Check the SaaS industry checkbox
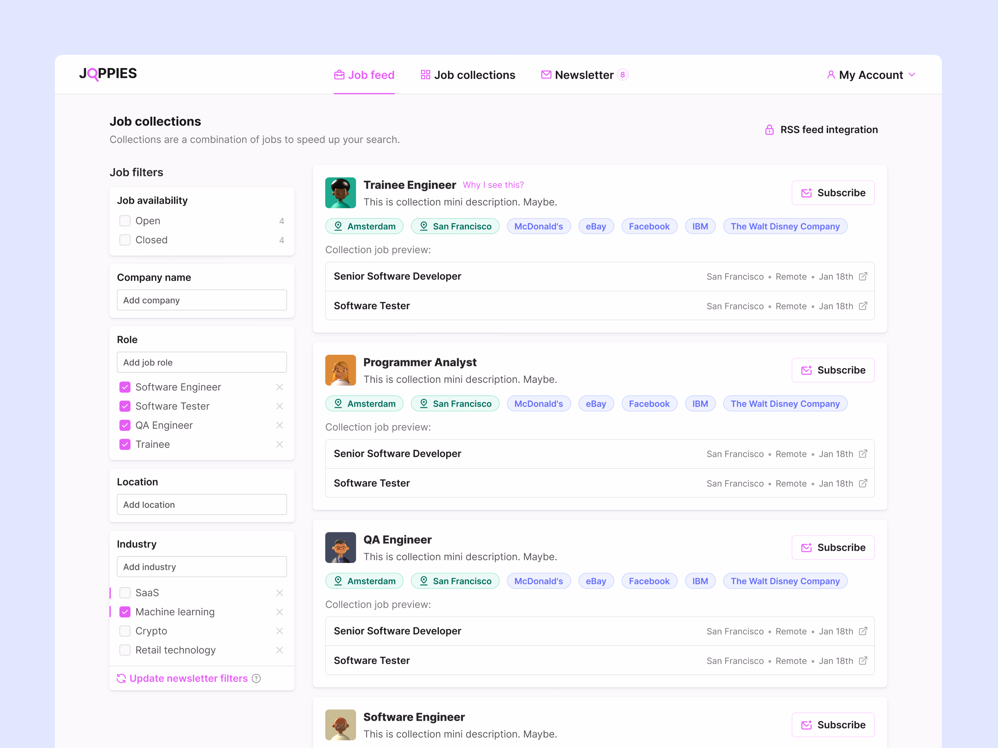Viewport: 998px width, 748px height. pyautogui.click(x=125, y=593)
